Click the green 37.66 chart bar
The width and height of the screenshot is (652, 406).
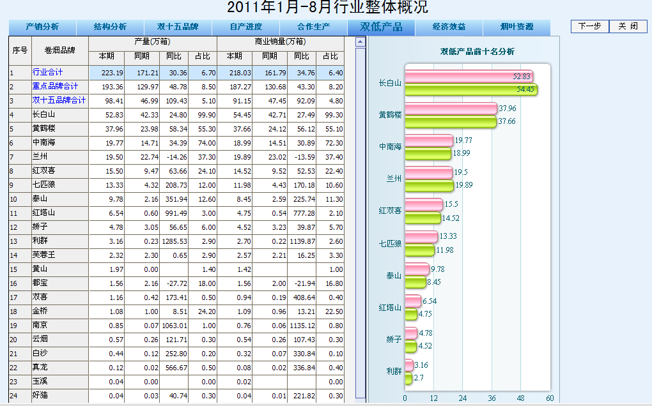451,121
